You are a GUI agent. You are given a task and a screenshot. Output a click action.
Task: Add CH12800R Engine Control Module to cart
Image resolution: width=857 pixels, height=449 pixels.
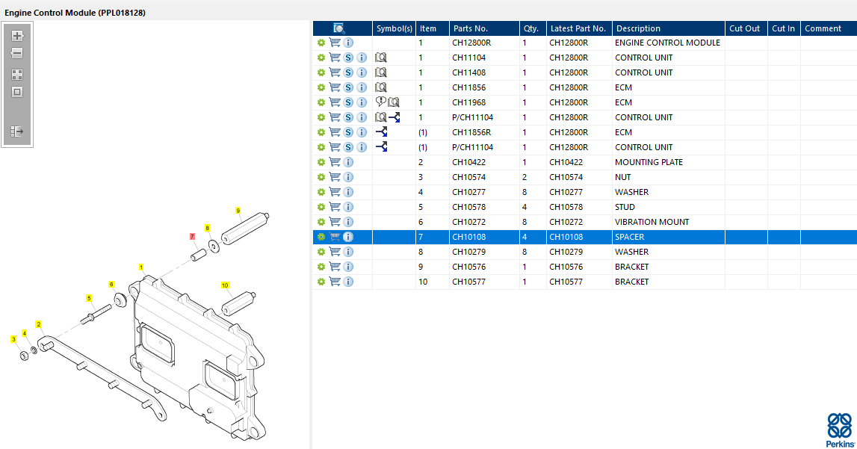coord(335,43)
